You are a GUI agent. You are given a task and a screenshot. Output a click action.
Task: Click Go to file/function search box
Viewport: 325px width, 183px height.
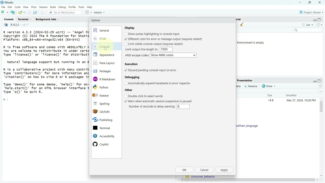click(x=64, y=12)
